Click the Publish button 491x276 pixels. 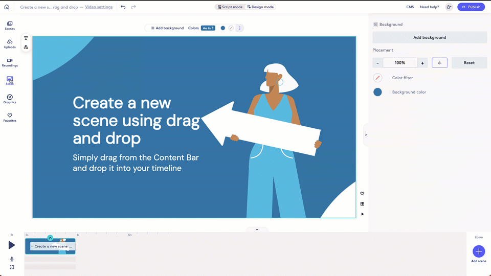tap(471, 7)
